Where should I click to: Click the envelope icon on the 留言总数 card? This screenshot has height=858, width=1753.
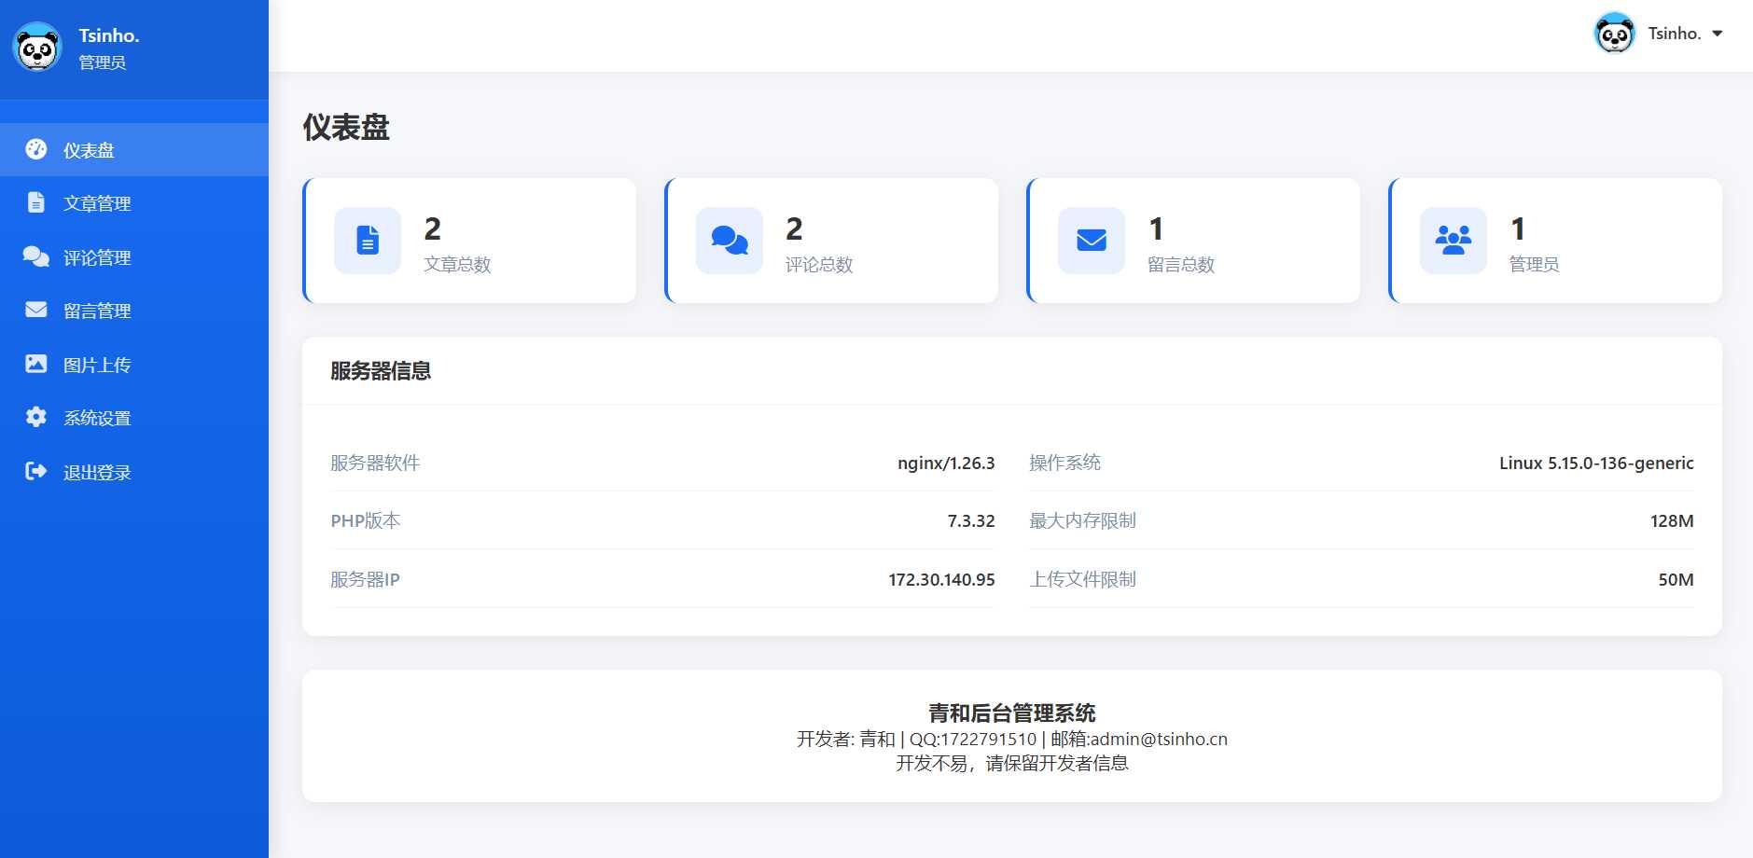click(x=1090, y=240)
